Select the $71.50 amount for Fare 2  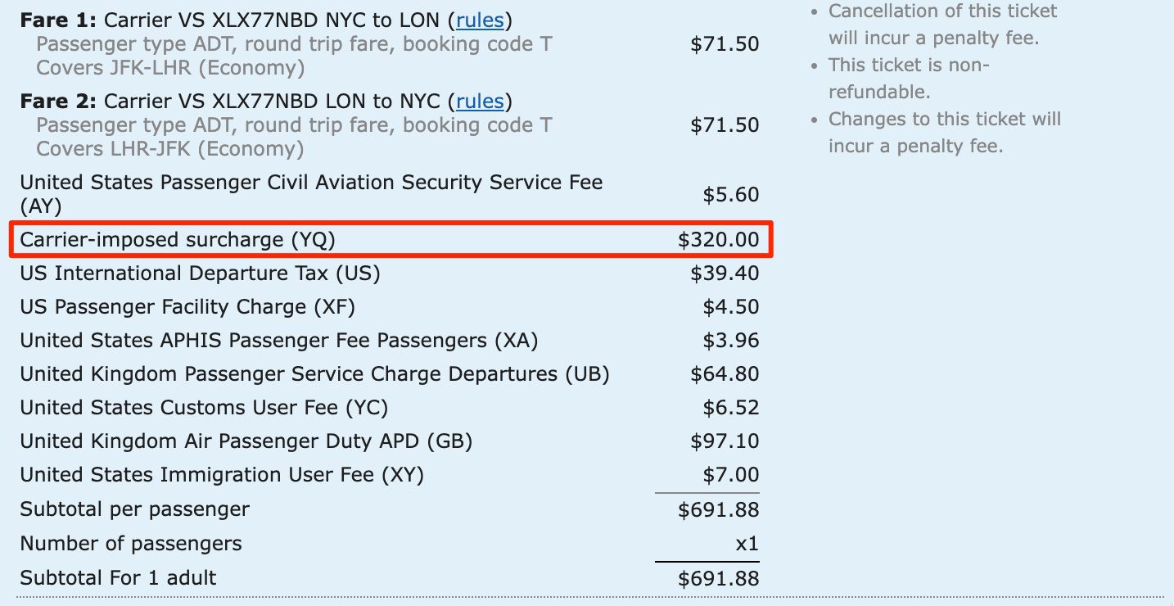click(724, 125)
